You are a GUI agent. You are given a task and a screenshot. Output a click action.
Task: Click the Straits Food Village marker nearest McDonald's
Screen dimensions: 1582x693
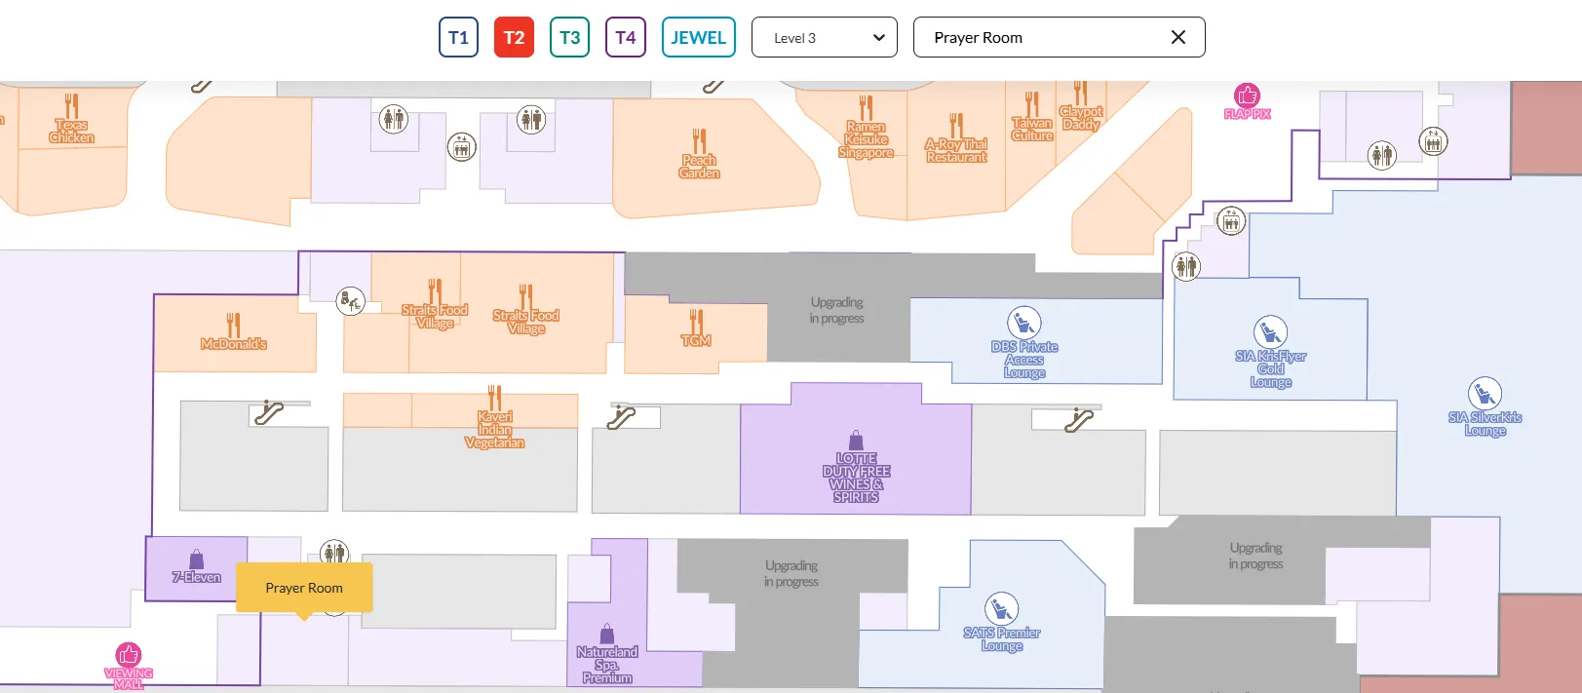pos(435,304)
